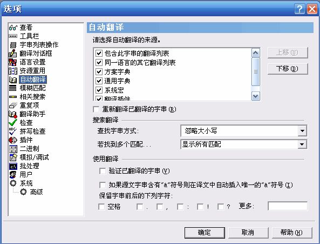Enable 重新翻译已翻译的字串 checkbox
Viewport: 320px width, 244px height.
96,109
